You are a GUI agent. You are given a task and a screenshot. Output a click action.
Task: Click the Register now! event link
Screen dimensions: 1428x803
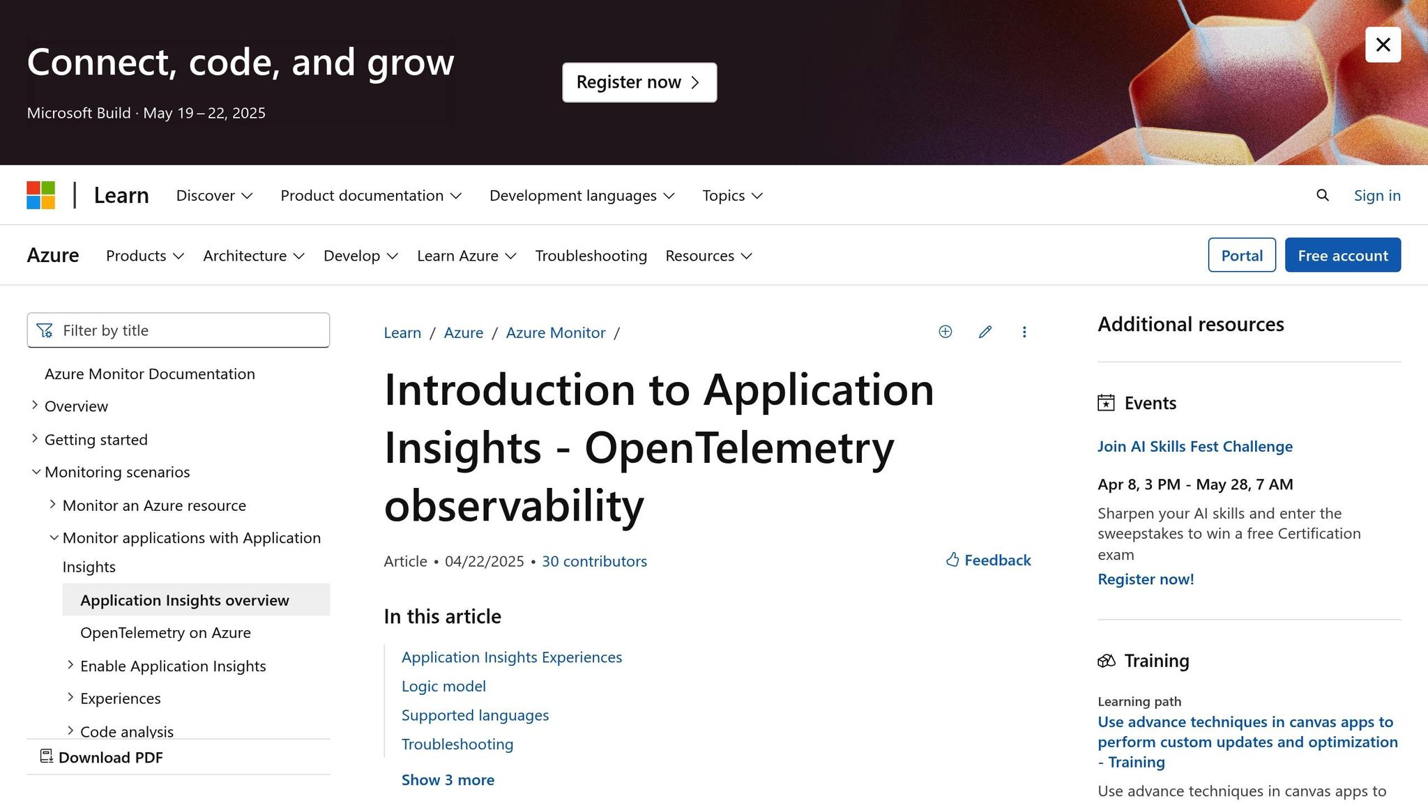pos(1146,579)
